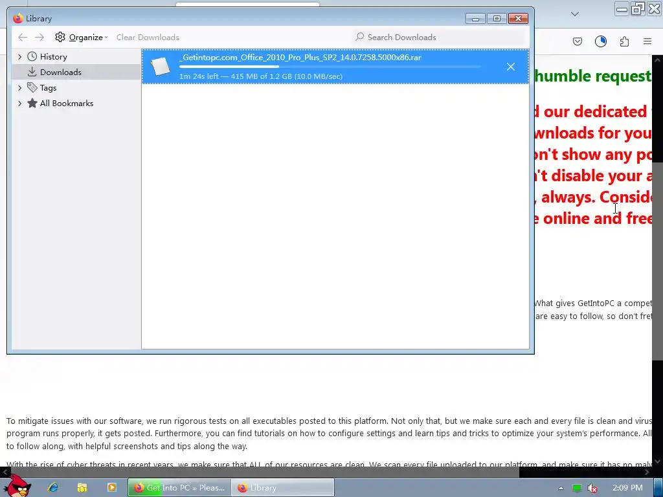This screenshot has width=663, height=497.
Task: Click the Search Downloads field
Action: [440, 37]
